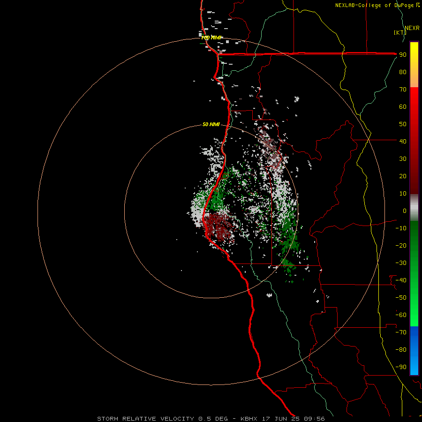Screen dimensions: 422x422
Task: Click the 90 value on velocity scale
Action: pyautogui.click(x=403, y=55)
